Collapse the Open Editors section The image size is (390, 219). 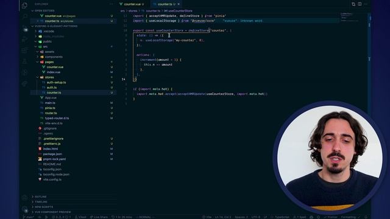pos(43,11)
